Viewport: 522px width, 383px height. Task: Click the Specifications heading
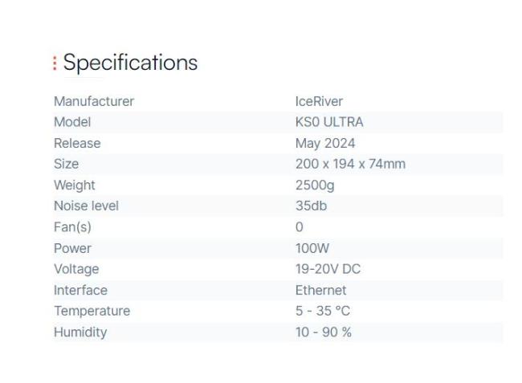130,63
